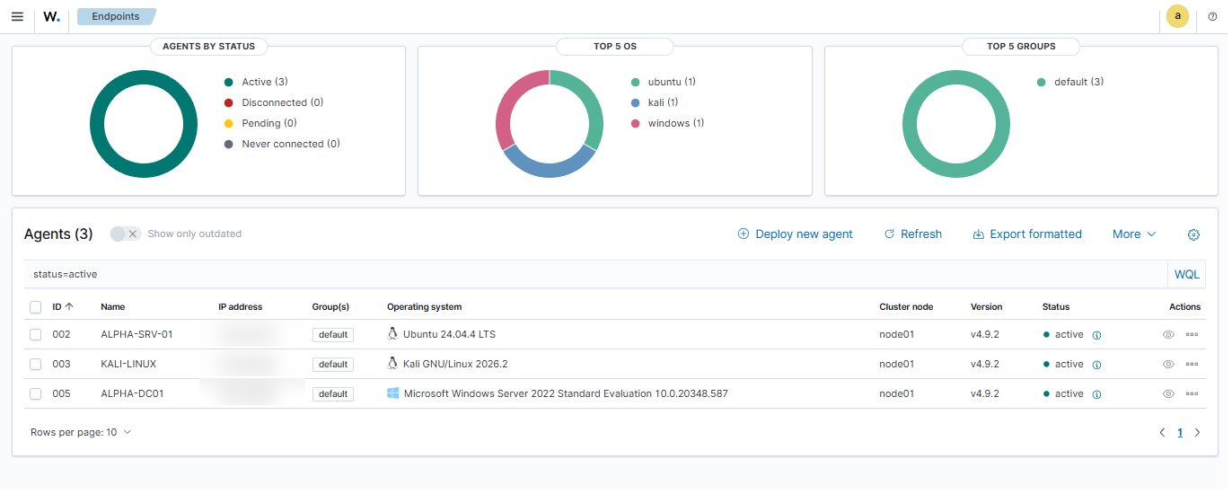Go to previous page arrow
Image resolution: width=1232 pixels, height=503 pixels.
1162,432
